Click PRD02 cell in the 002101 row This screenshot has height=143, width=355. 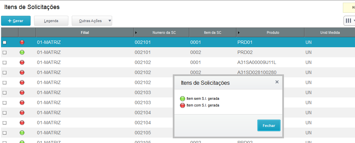click(245, 52)
